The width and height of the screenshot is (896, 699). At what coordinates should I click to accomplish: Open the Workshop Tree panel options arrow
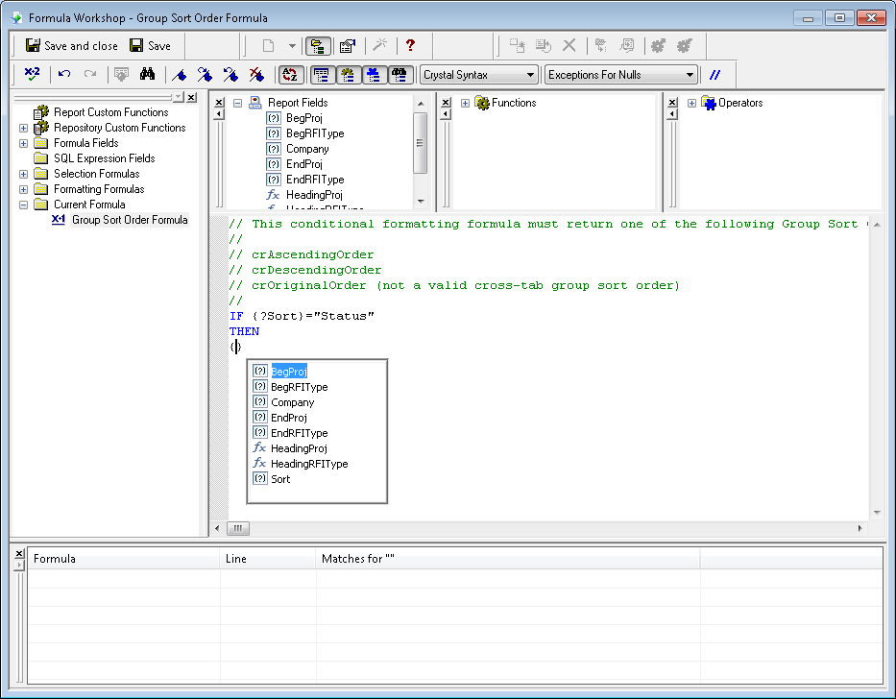179,97
